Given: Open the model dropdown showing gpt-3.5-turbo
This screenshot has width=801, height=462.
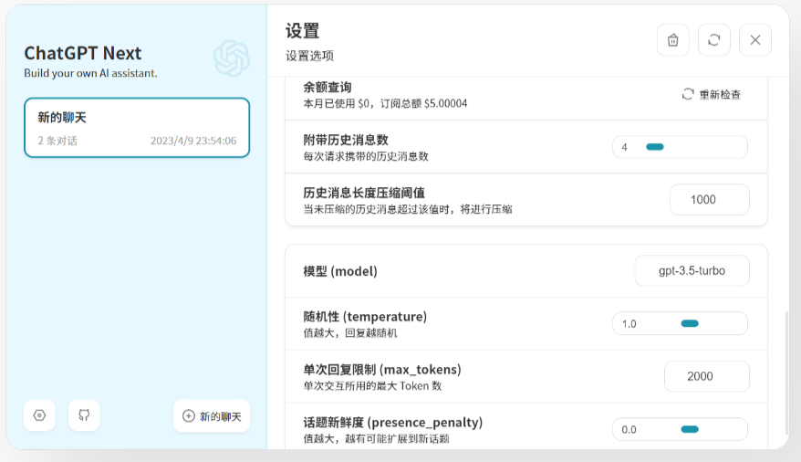Looking at the screenshot, I should [692, 271].
